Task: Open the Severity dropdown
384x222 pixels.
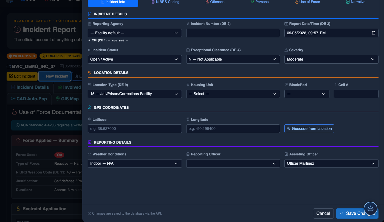Action: [x=331, y=59]
